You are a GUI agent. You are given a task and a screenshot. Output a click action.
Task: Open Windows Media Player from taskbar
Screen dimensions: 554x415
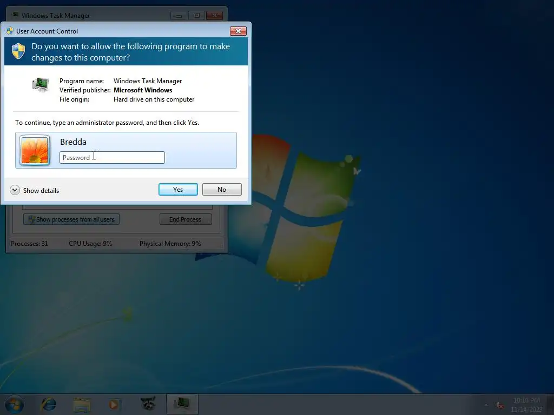[x=114, y=404]
